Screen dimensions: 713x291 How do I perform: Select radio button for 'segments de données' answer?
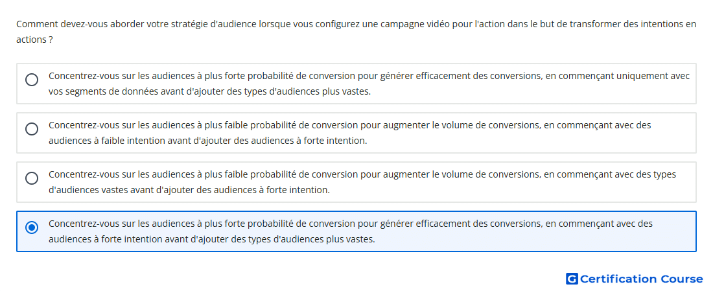32,80
